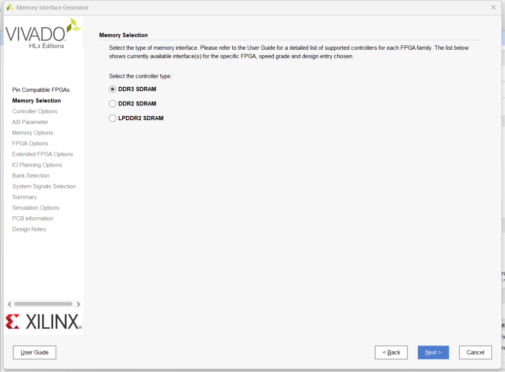Go to Controller Options step

tap(35, 111)
